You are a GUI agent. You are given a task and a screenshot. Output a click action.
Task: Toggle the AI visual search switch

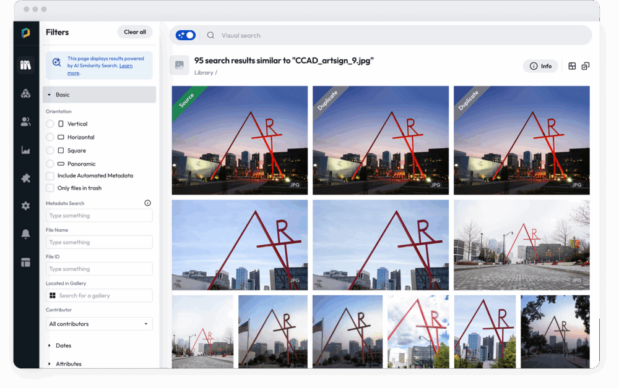(186, 35)
